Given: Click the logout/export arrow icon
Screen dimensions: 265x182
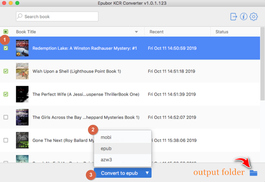Looking at the screenshot, I should [233, 16].
